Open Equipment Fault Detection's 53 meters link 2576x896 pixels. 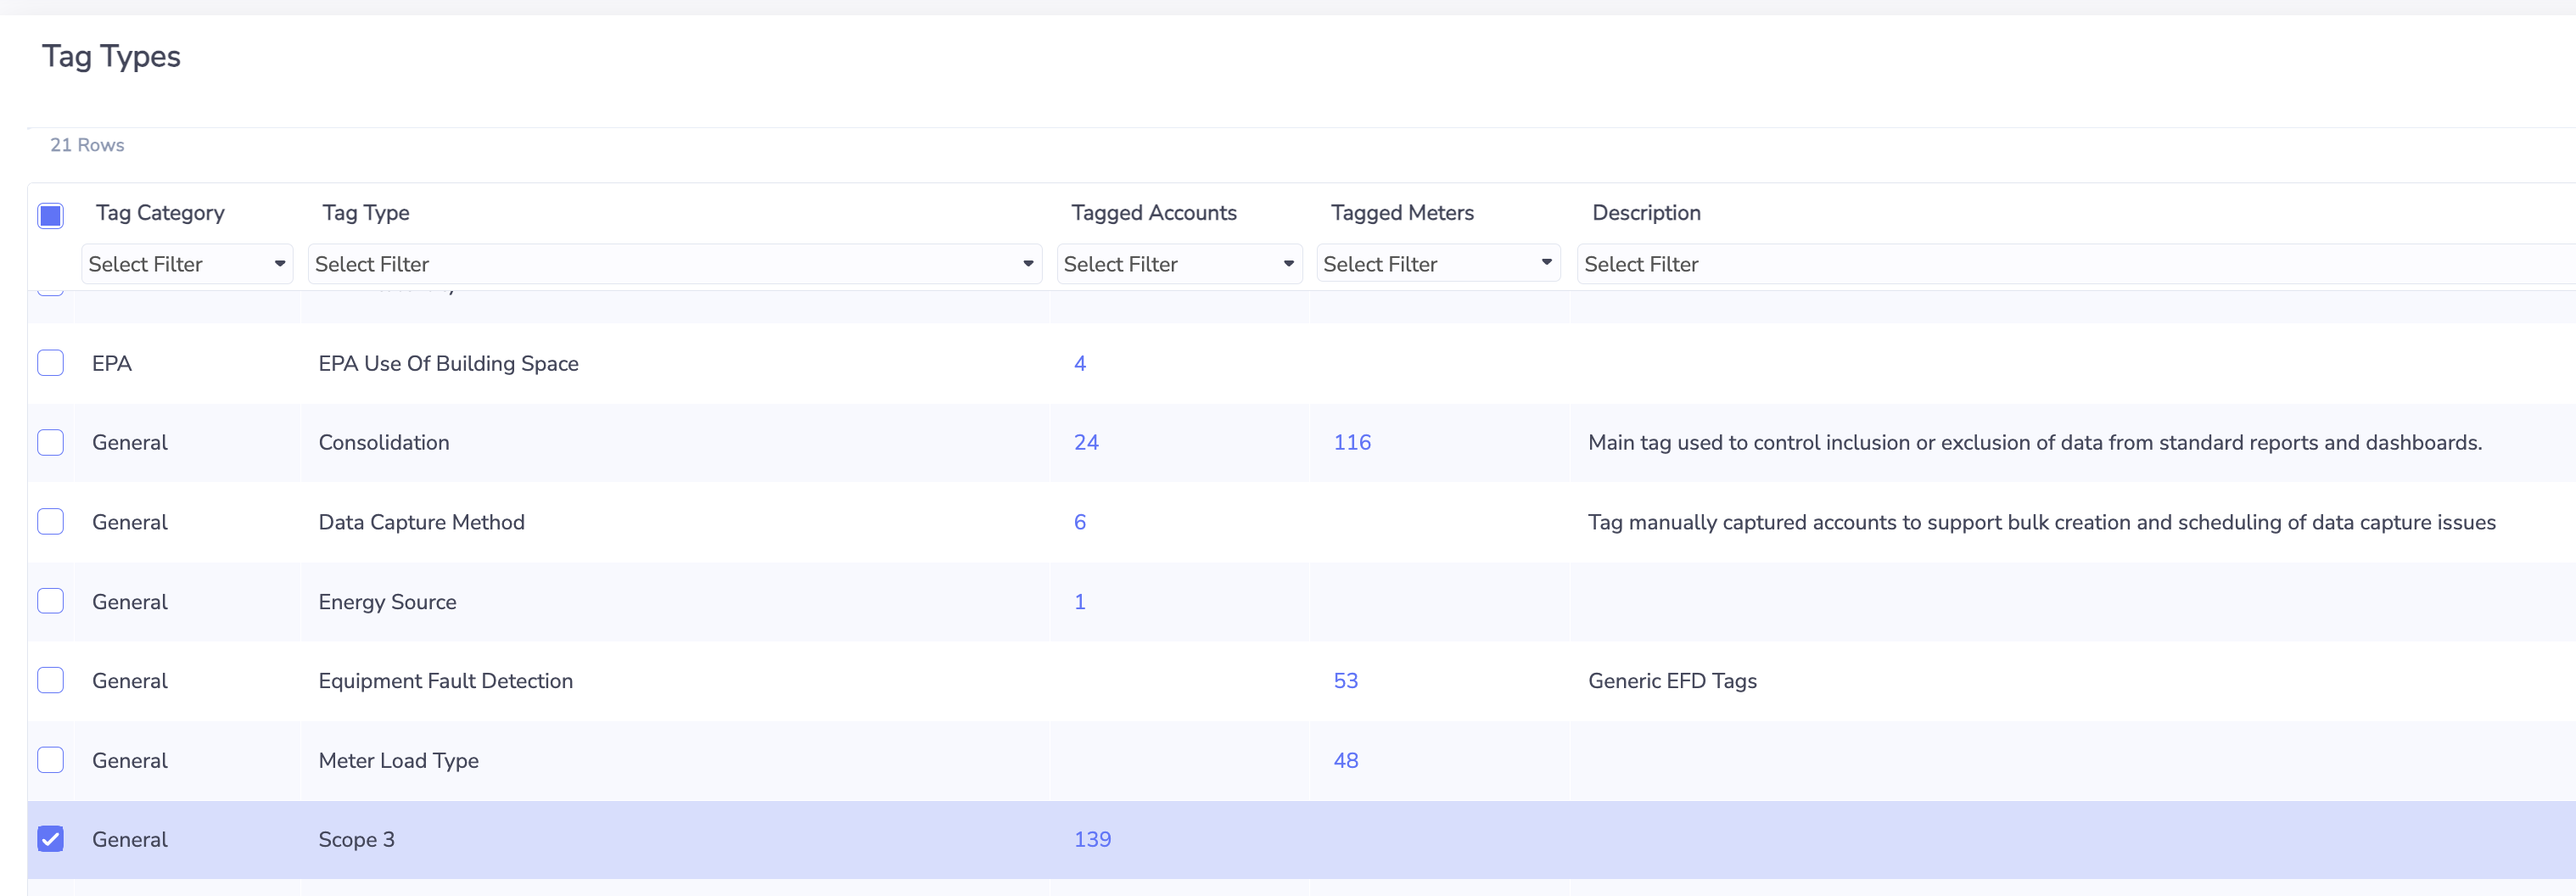[x=1346, y=681]
